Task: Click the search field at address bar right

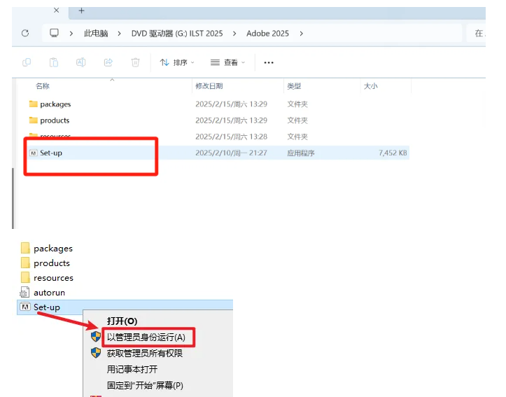Action: point(476,33)
